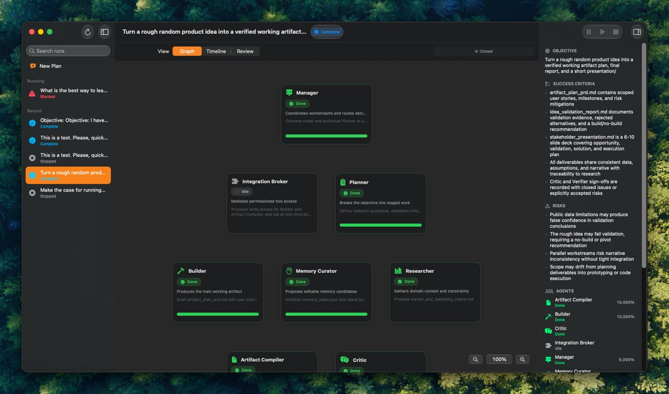Click the Memory Curator brain icon
Image resolution: width=669 pixels, height=394 pixels.
(x=289, y=271)
